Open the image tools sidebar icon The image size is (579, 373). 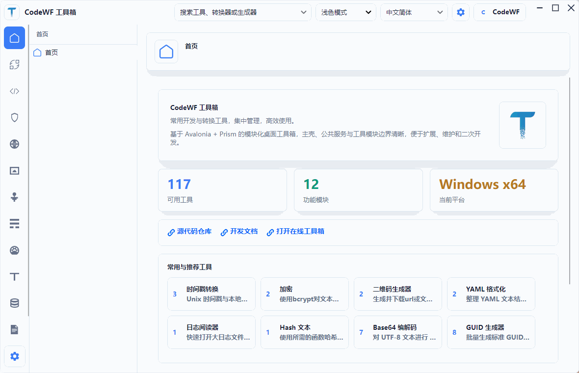coord(14,171)
